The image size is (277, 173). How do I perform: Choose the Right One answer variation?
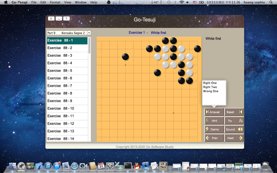click(210, 83)
